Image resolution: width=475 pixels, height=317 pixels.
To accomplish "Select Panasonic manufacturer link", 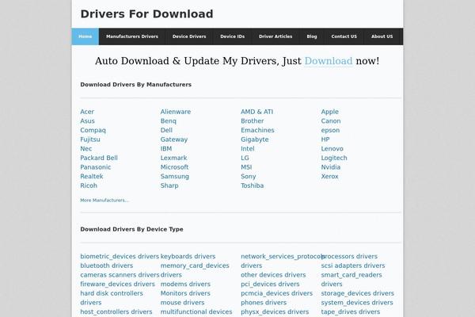I will (x=96, y=167).
